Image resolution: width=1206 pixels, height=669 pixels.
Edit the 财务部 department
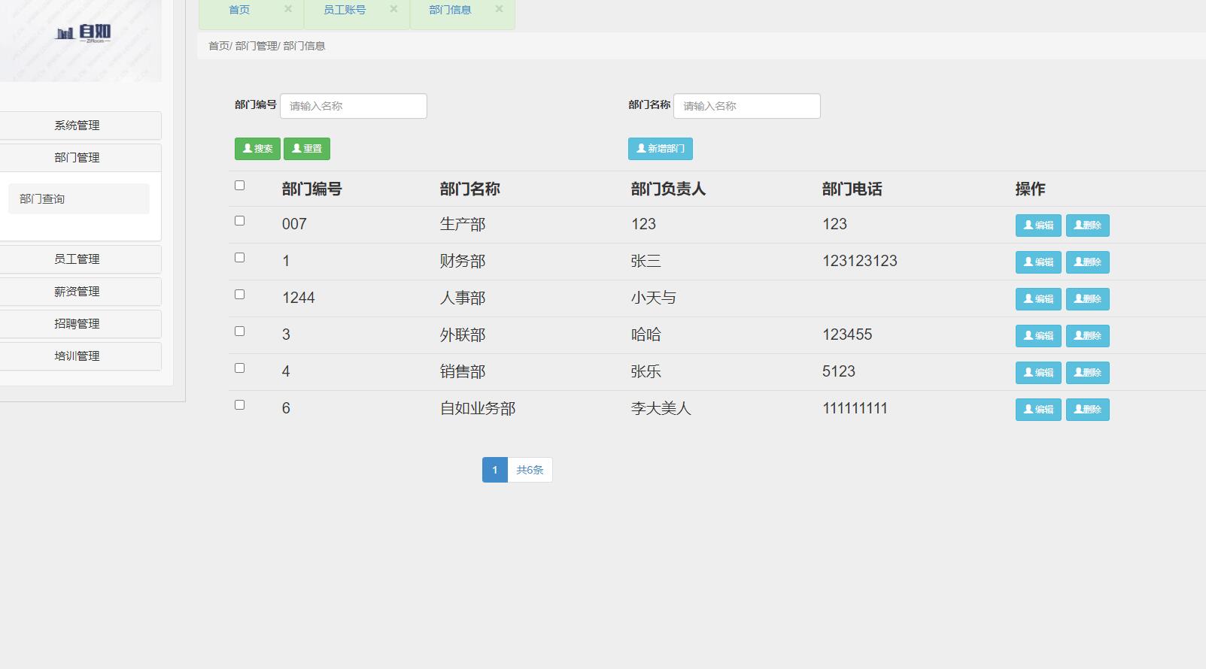pyautogui.click(x=1038, y=262)
